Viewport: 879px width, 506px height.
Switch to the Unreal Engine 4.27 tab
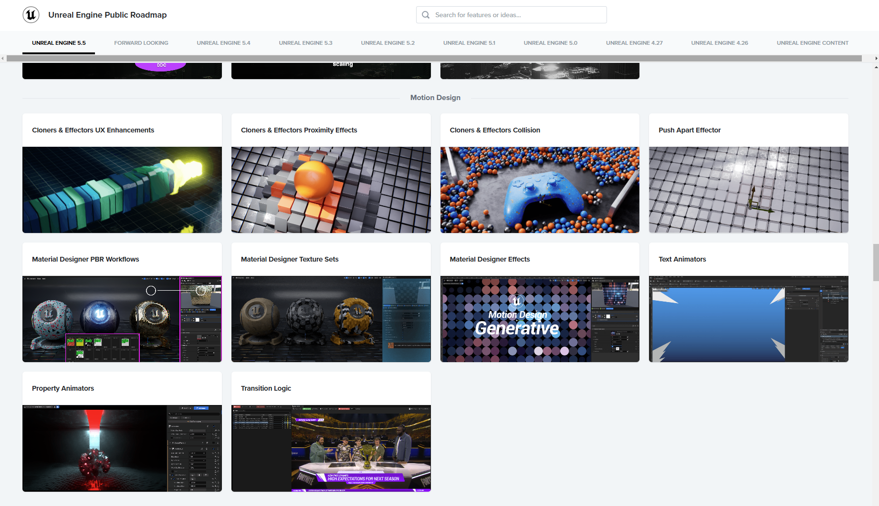point(634,43)
